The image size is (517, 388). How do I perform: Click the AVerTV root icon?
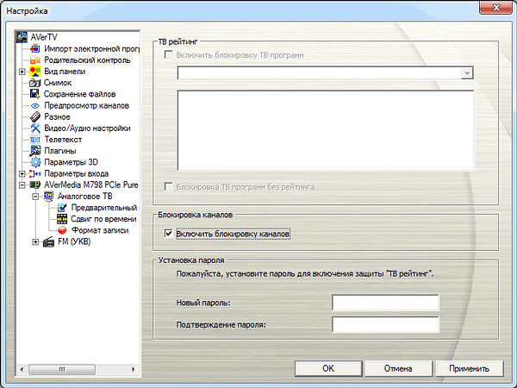pos(22,37)
